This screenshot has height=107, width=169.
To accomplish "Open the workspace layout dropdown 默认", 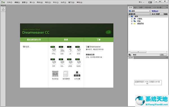I will [141, 2].
